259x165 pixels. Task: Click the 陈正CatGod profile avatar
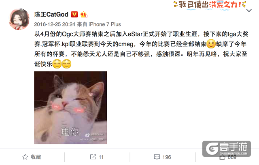point(19,19)
